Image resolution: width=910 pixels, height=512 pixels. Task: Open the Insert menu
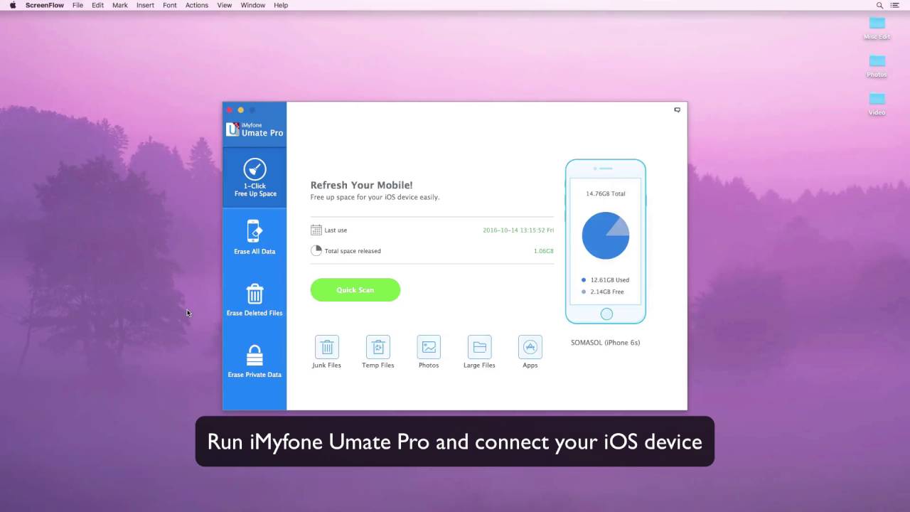(x=145, y=5)
